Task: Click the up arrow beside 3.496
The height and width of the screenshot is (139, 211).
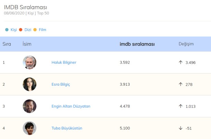Action: point(181,62)
